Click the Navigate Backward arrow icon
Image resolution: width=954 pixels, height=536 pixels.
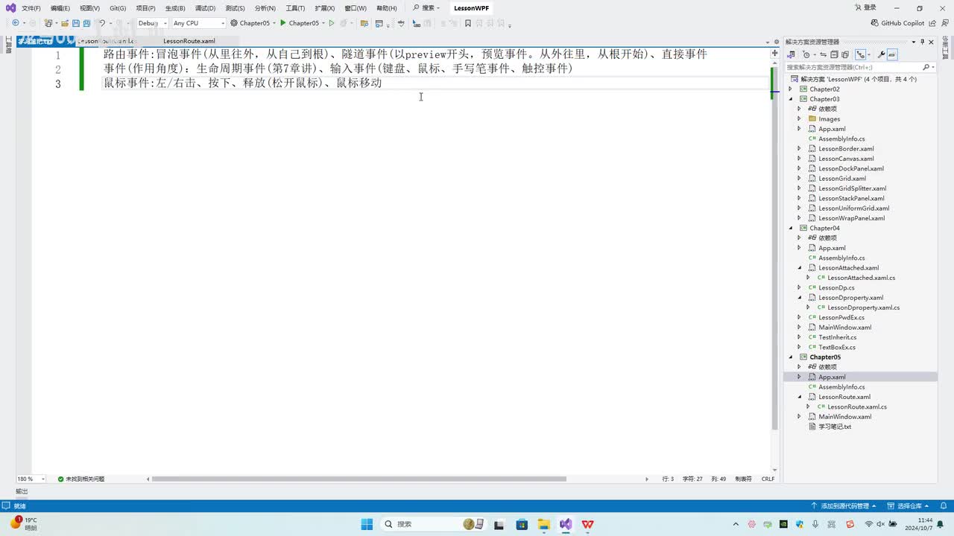click(x=15, y=23)
